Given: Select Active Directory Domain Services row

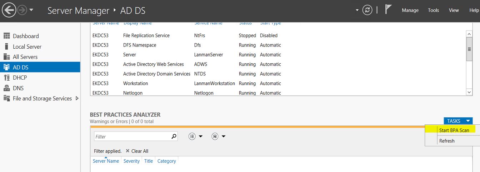Looking at the screenshot, I should coord(278,74).
